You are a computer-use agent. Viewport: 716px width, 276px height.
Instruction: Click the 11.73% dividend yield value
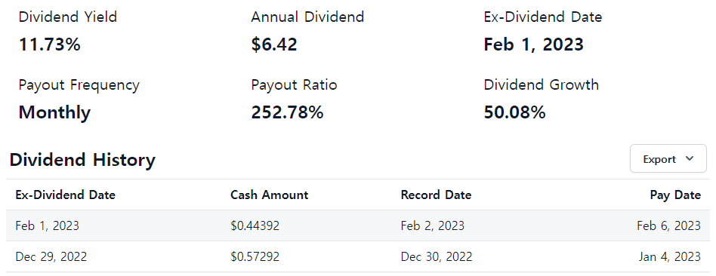pos(50,44)
